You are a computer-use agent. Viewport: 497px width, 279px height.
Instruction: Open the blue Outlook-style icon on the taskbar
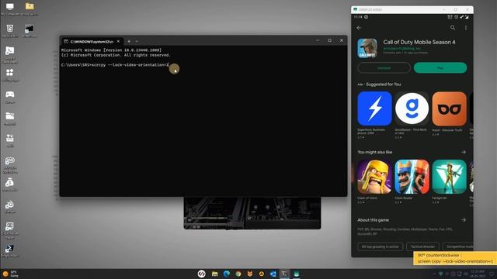[273, 274]
